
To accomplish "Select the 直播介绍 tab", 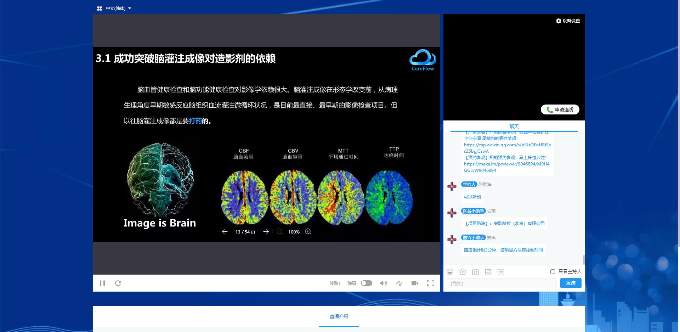I will (x=339, y=316).
